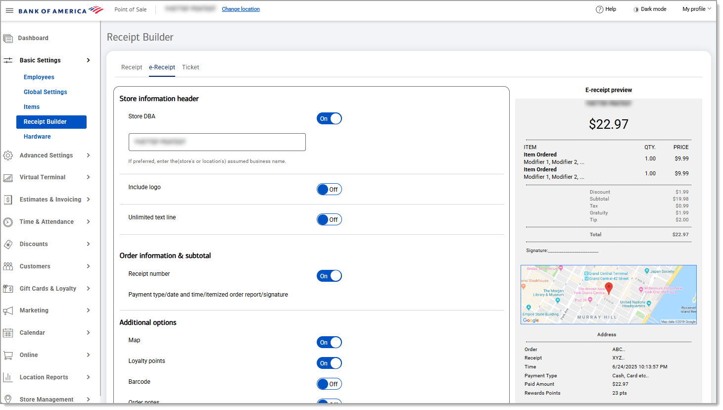Image resolution: width=723 pixels, height=410 pixels.
Task: Click the Customers people icon
Action: point(8,266)
